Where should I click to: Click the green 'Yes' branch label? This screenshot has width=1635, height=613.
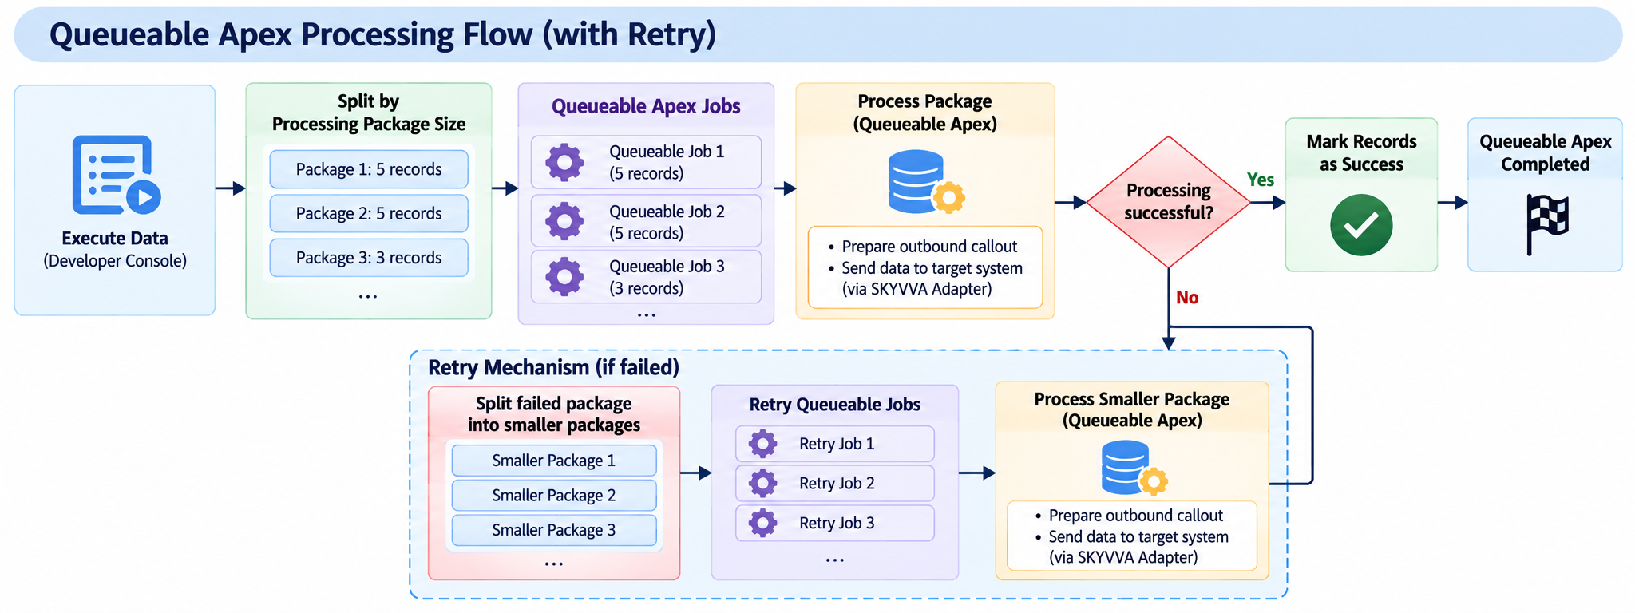coord(1261,180)
